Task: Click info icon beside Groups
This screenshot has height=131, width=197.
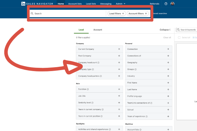Action: pos(136,69)
